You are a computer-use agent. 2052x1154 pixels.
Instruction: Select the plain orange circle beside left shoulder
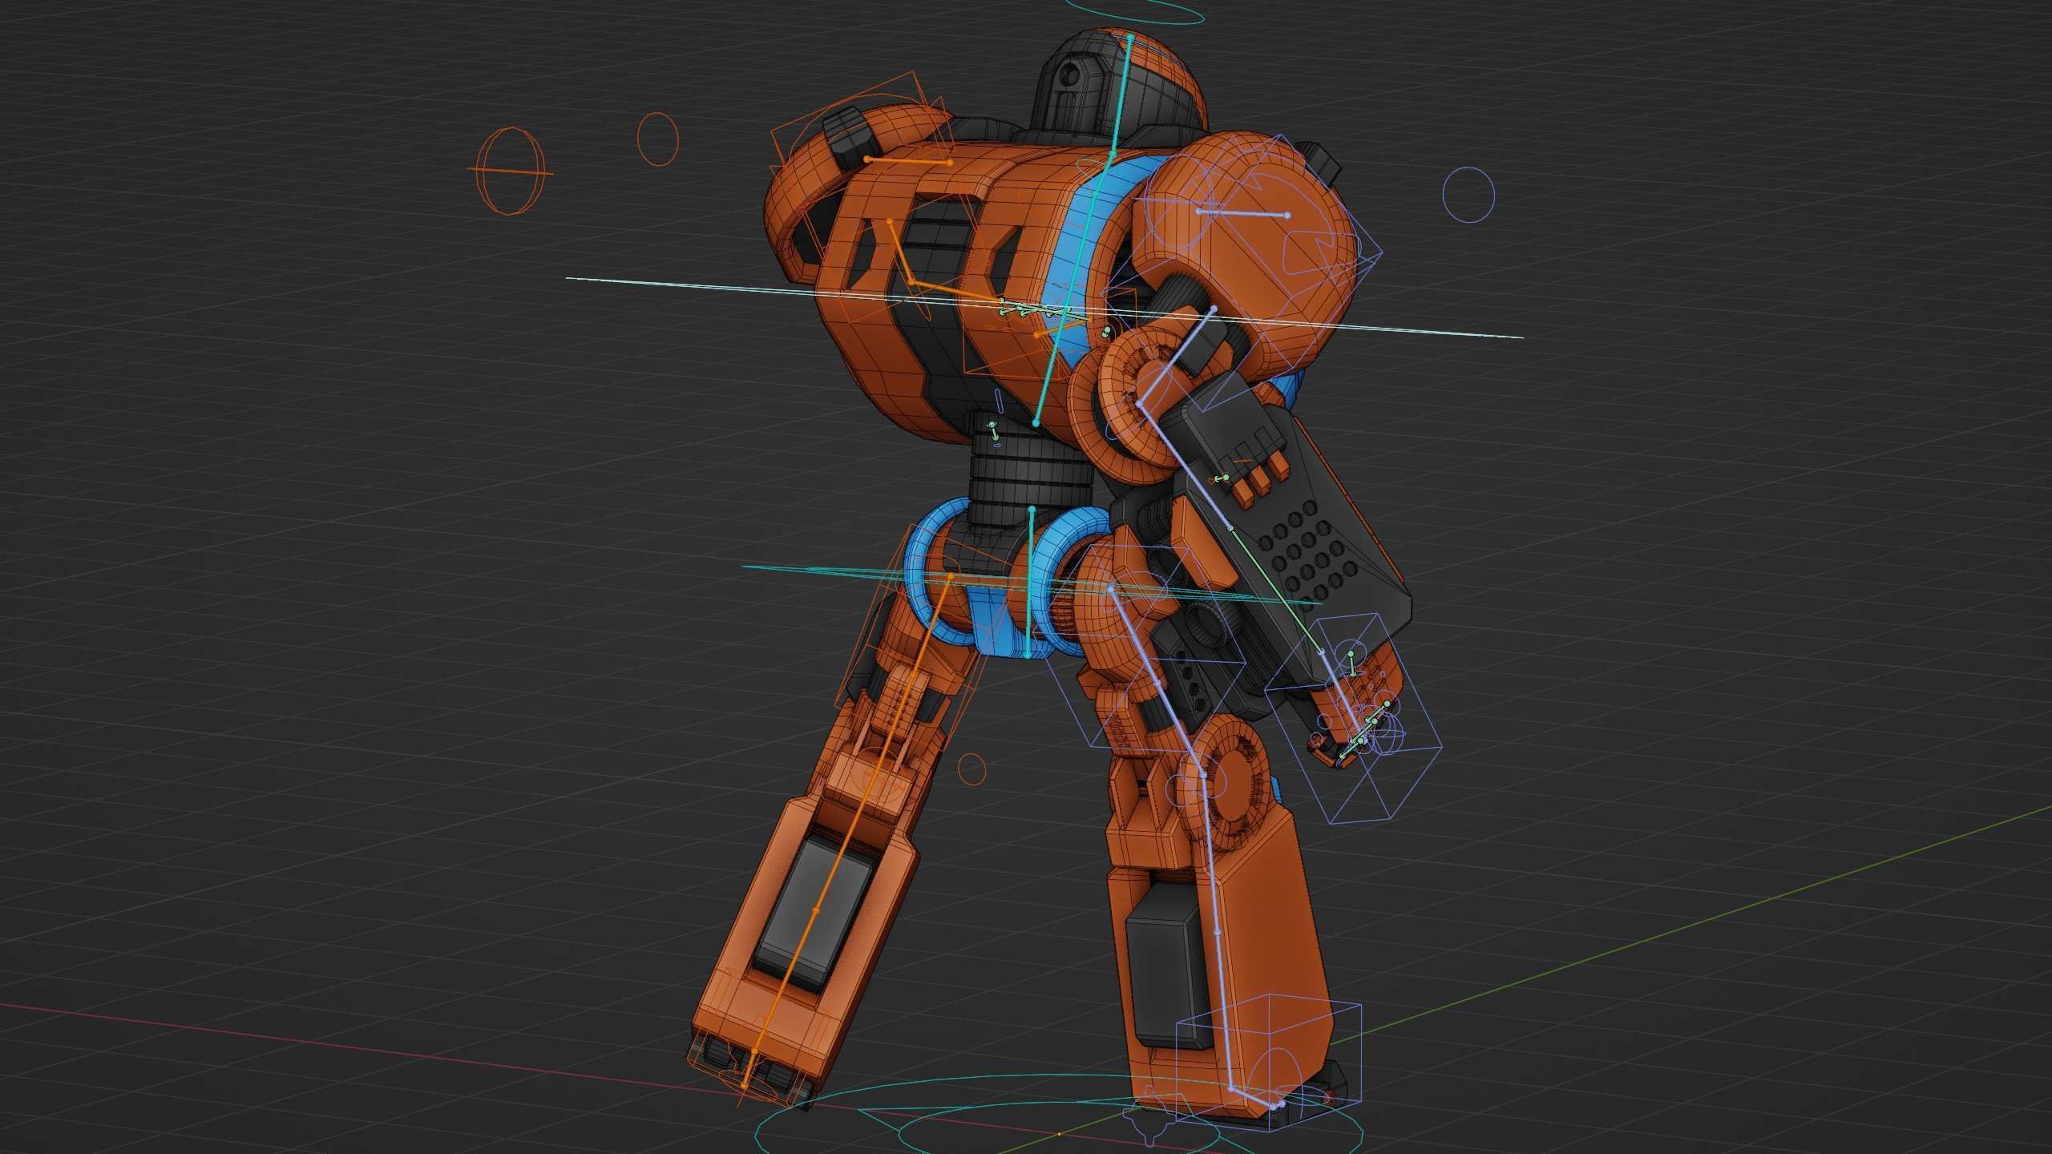point(658,139)
